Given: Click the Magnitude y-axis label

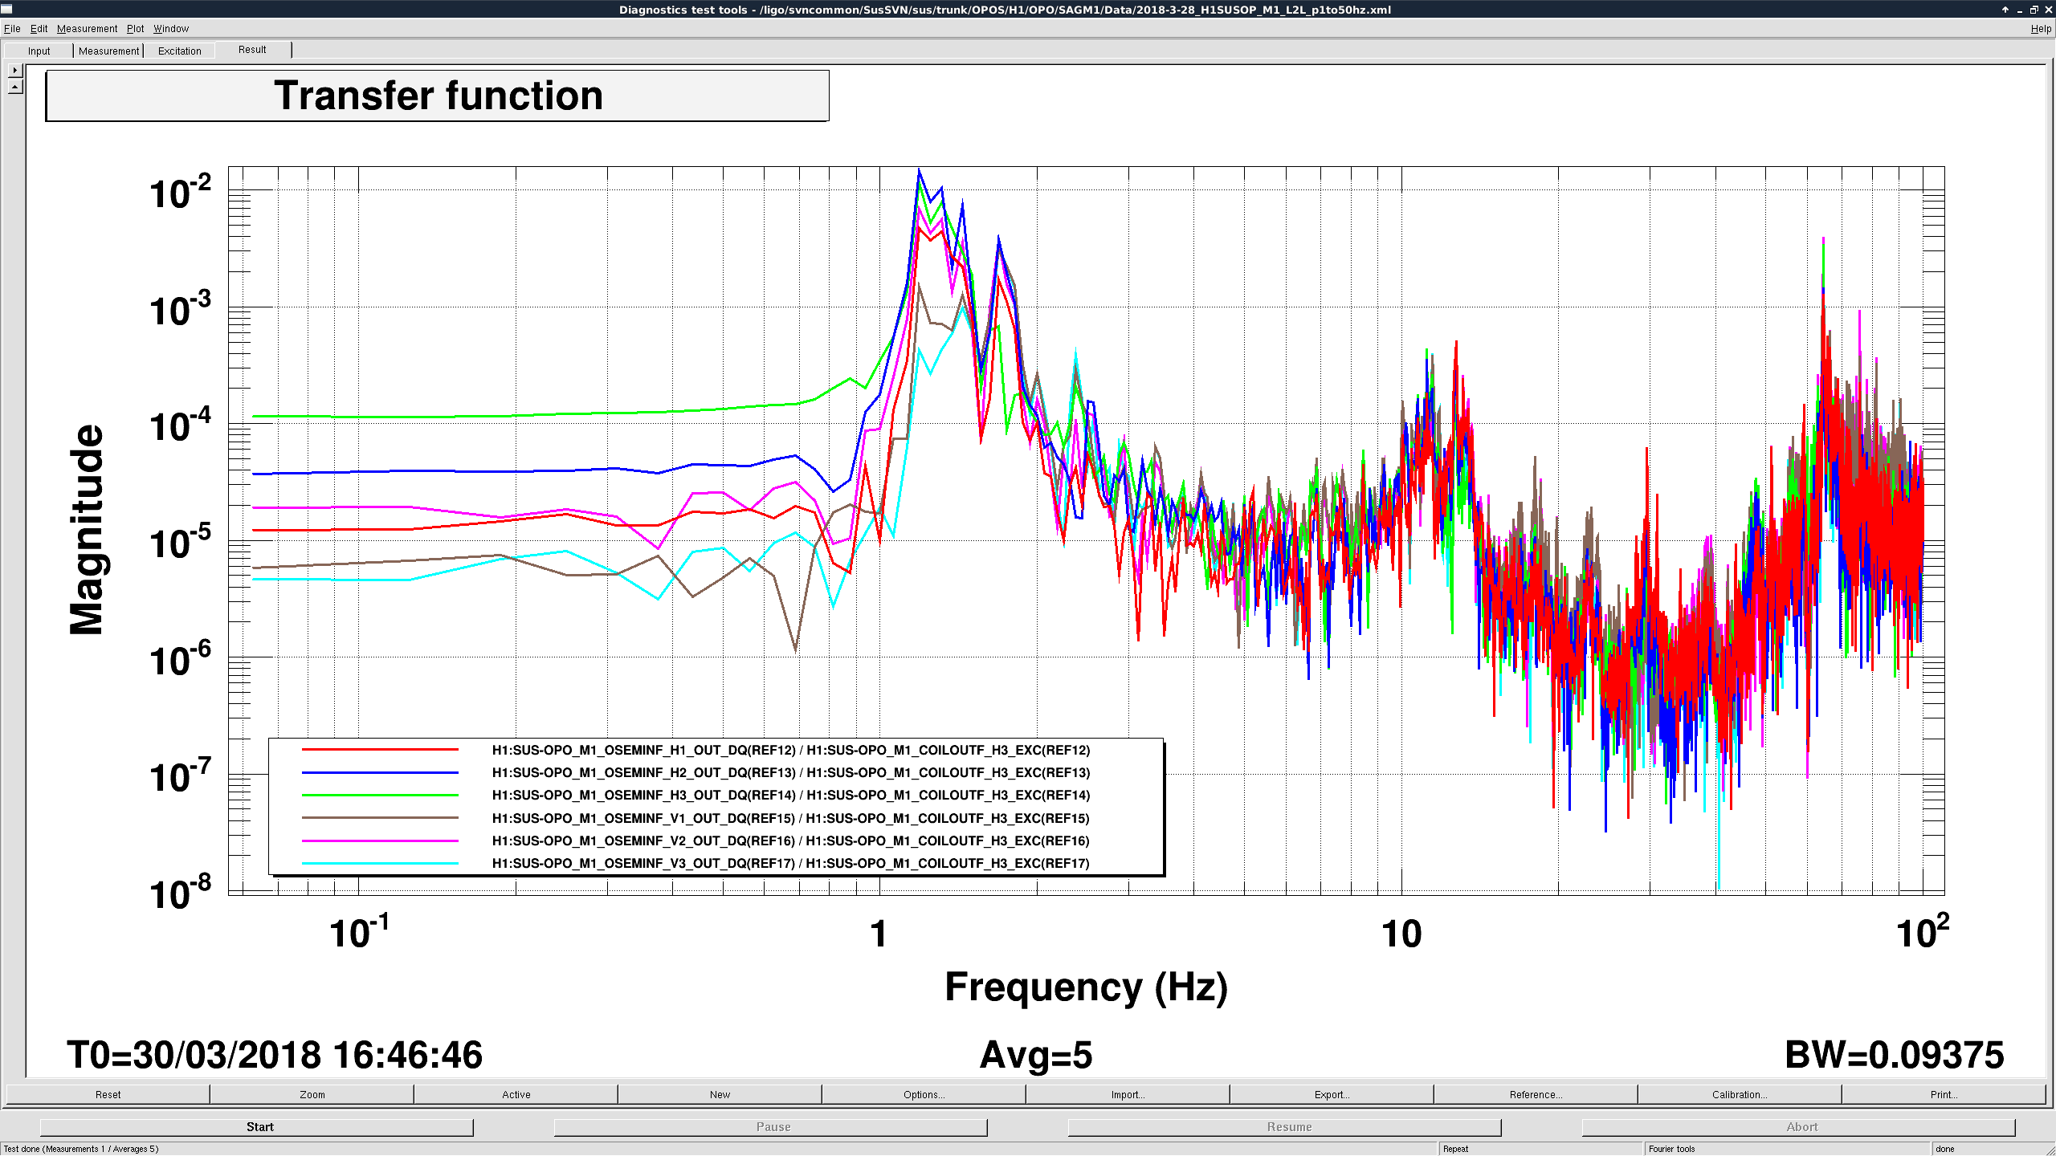Looking at the screenshot, I should coord(86,530).
